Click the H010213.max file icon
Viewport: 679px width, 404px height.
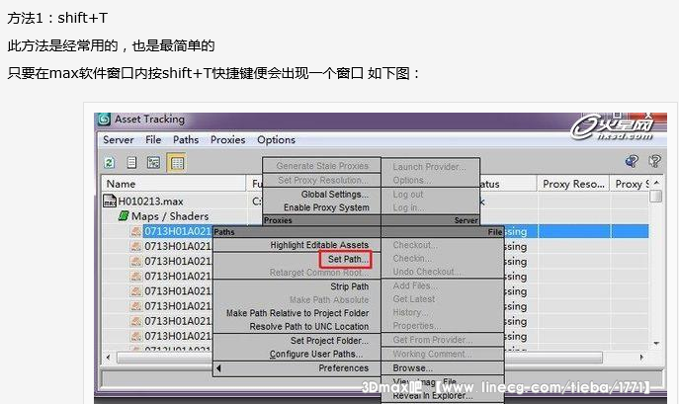110,201
